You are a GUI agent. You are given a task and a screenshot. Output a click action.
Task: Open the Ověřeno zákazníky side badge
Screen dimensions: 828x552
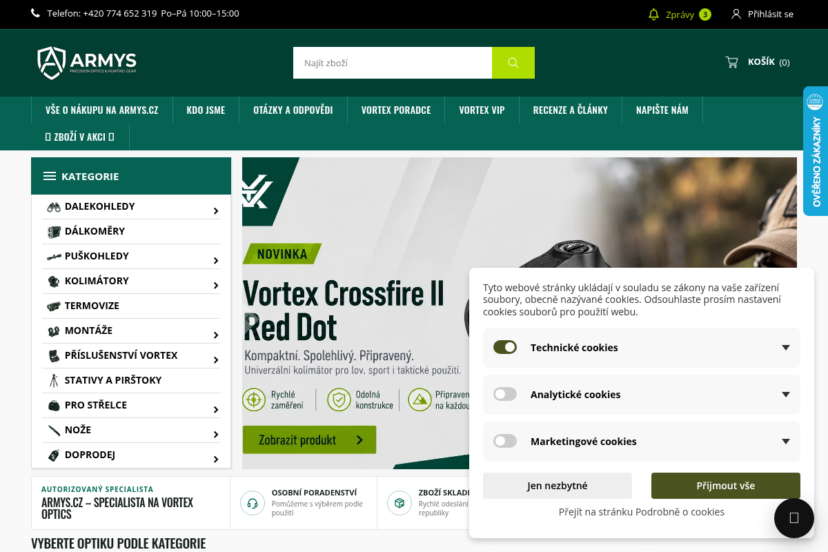pyautogui.click(x=816, y=151)
